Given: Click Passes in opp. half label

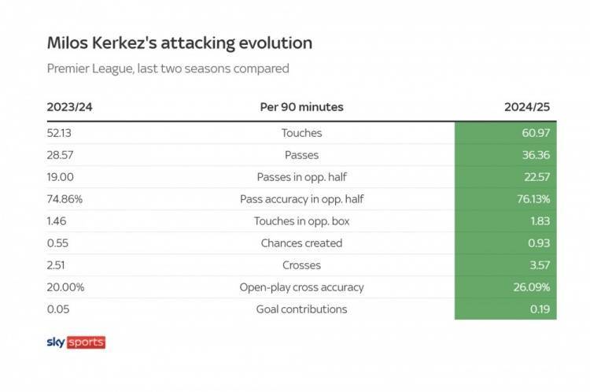Looking at the screenshot, I should (x=302, y=177).
